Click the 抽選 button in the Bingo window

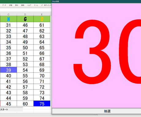(97, 111)
